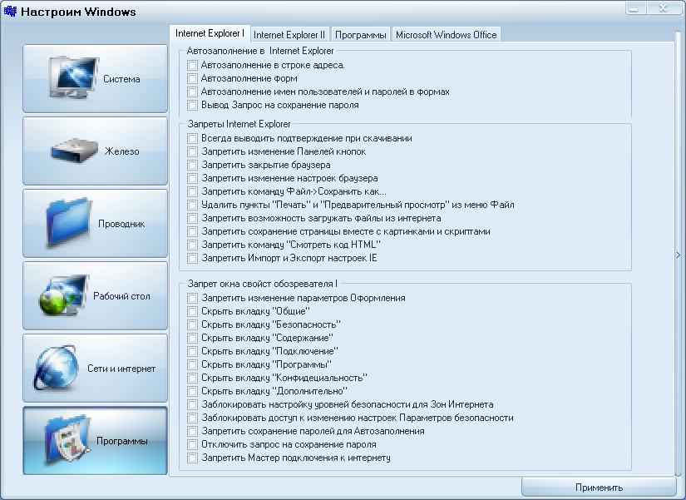Enable Автозаполнение в строке адреса
Viewport: 686px width, 500px height.
pos(192,65)
